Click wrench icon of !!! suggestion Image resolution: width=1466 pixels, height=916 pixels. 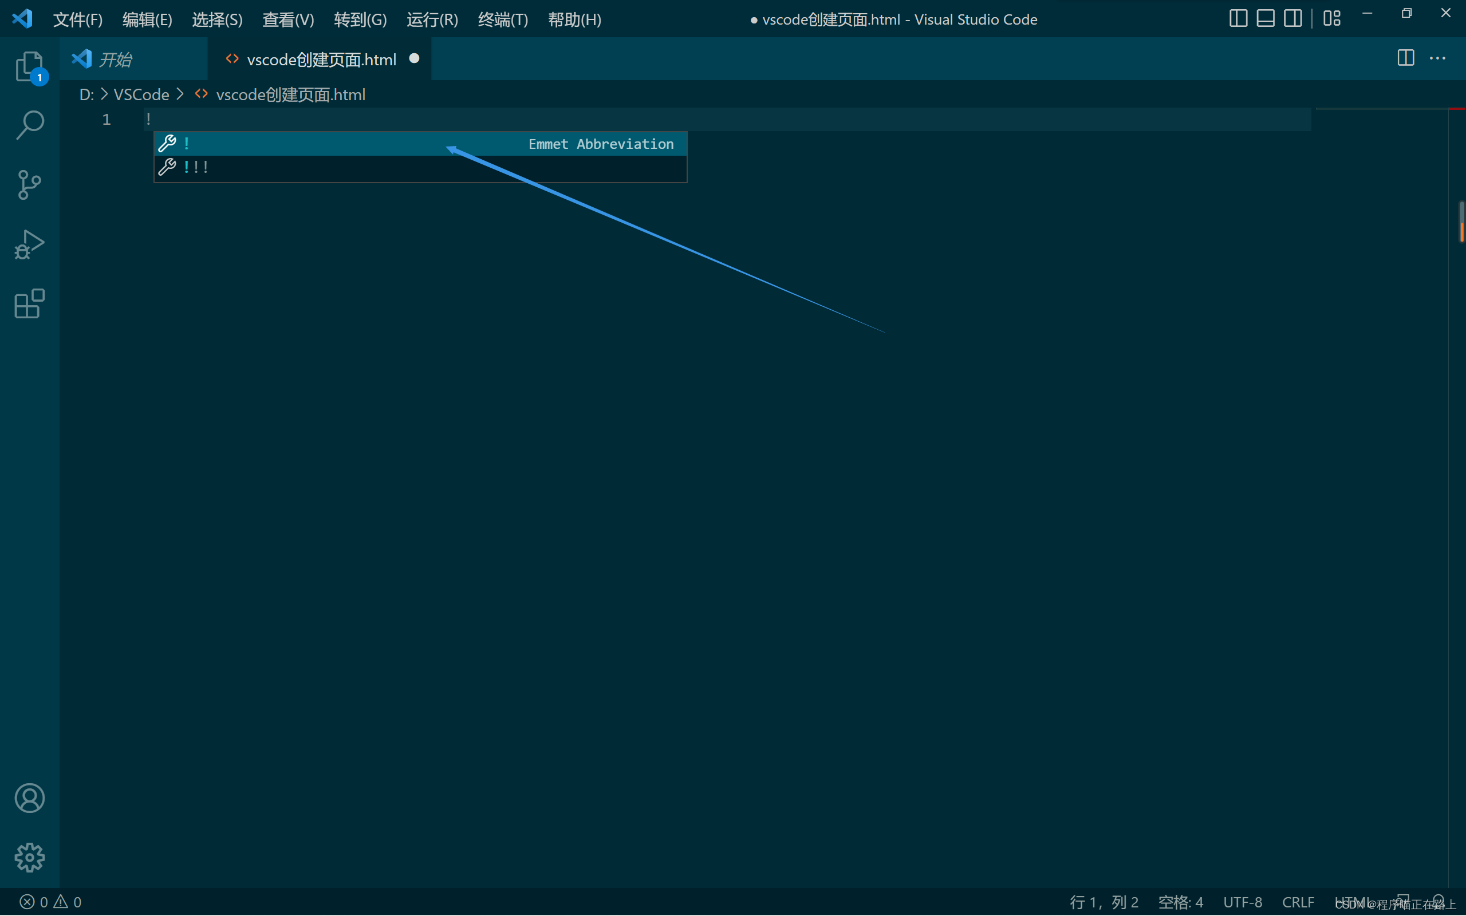167,167
